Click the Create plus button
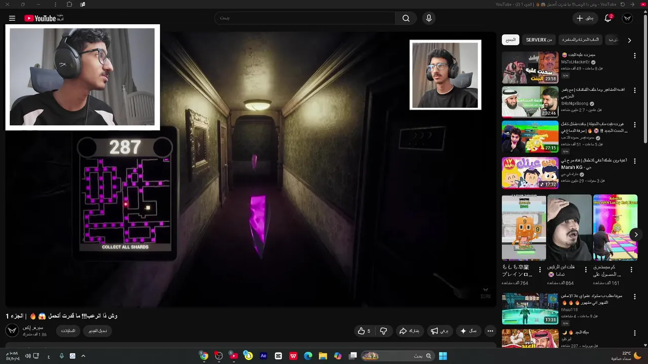This screenshot has height=364, width=648. pos(585,18)
